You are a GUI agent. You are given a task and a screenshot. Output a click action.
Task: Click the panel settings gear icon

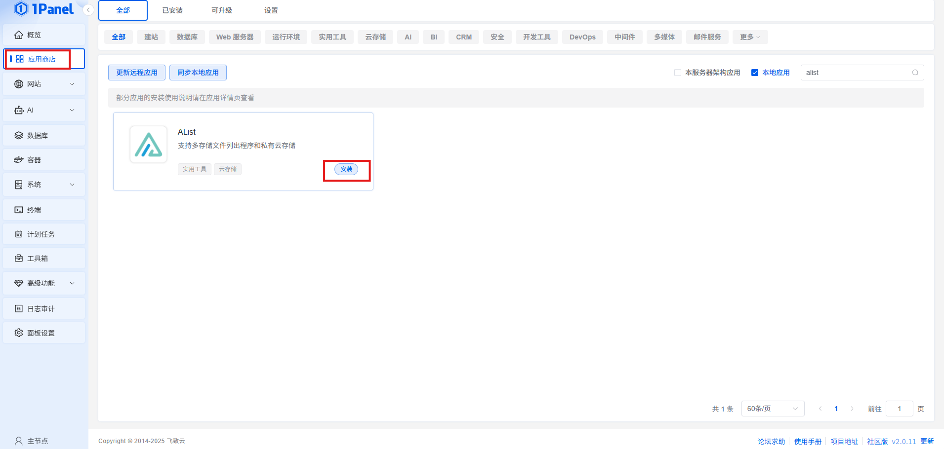(x=19, y=333)
